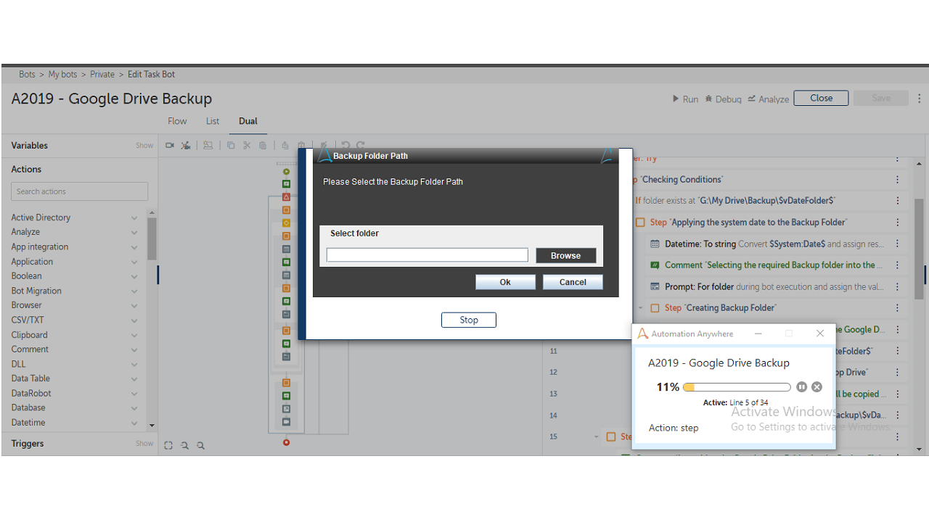Start the recorder using the camera toolbar icon
This screenshot has height=522, width=929.
(170, 145)
